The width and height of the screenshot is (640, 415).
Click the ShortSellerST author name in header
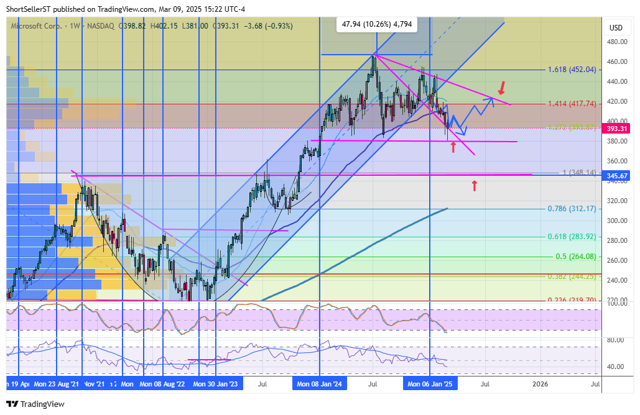point(29,9)
